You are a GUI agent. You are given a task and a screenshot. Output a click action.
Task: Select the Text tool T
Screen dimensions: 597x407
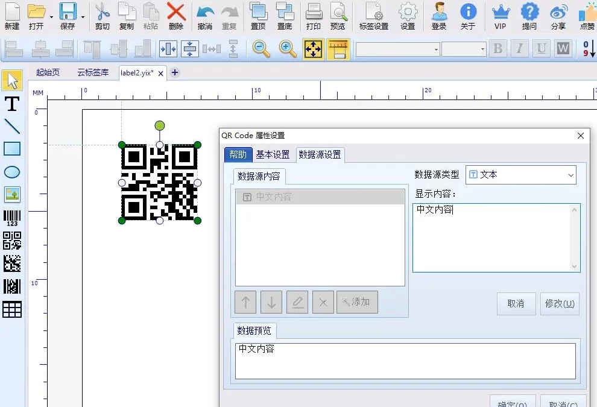click(x=12, y=104)
